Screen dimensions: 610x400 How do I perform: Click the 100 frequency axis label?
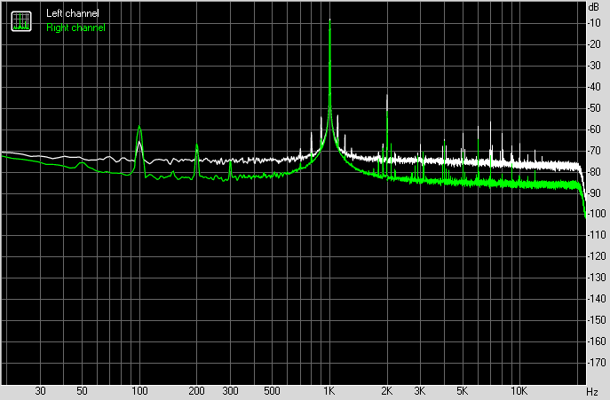(139, 390)
